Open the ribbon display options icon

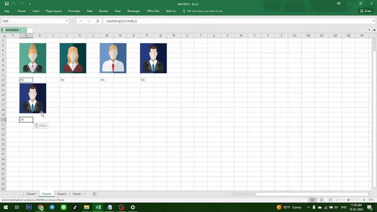click(339, 4)
